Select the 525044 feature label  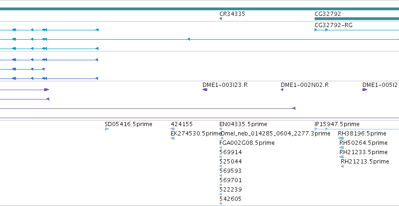tap(231, 162)
